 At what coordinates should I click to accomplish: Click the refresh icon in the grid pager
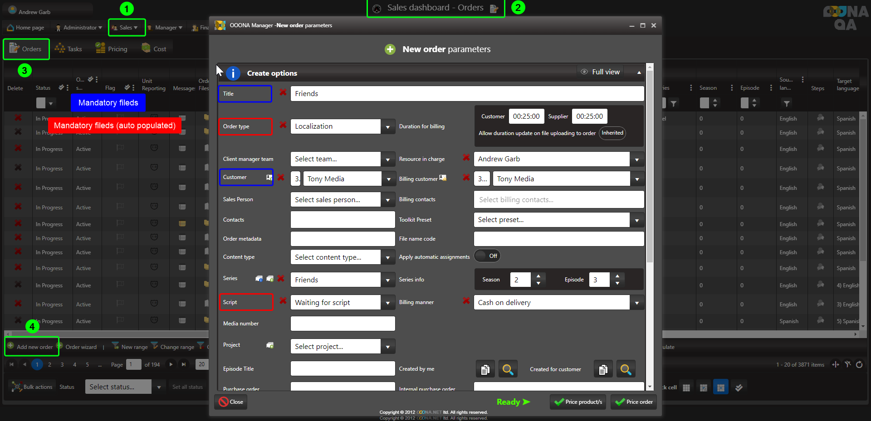click(x=859, y=364)
